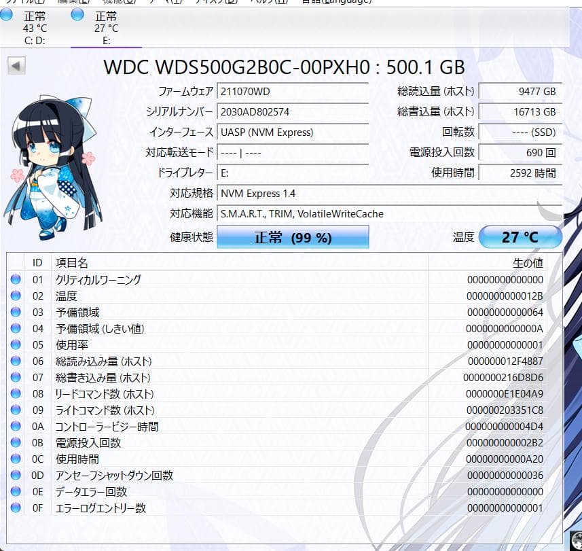Click status icon for ID 03 予備領域
This screenshot has height=551, width=582.
[16, 312]
